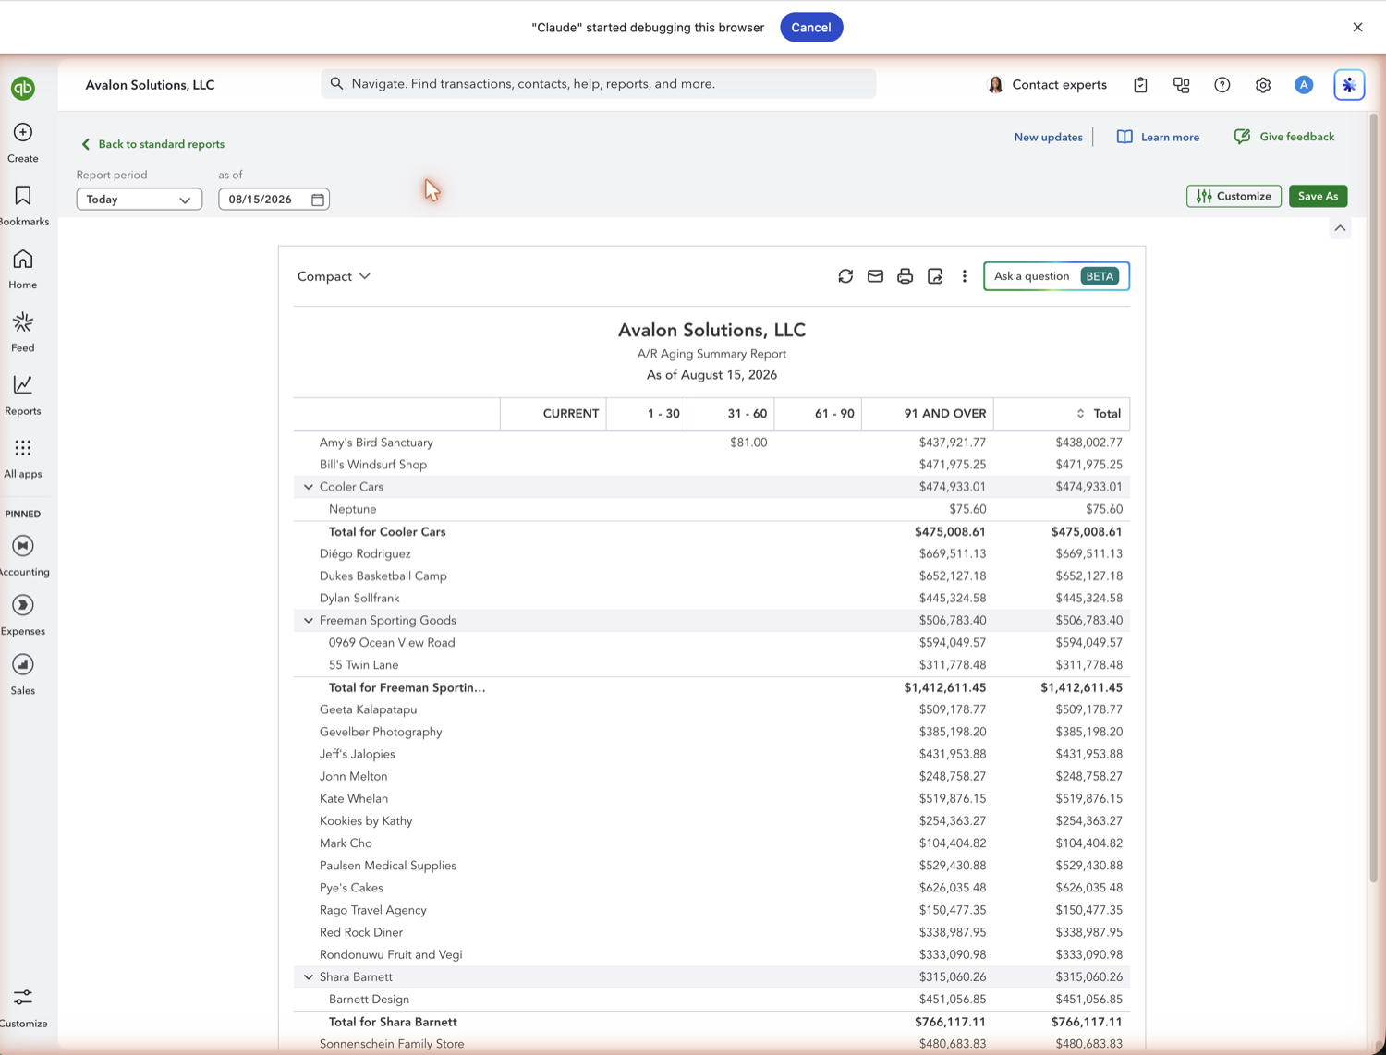
Task: Click the Customize report button
Action: [x=1234, y=196]
